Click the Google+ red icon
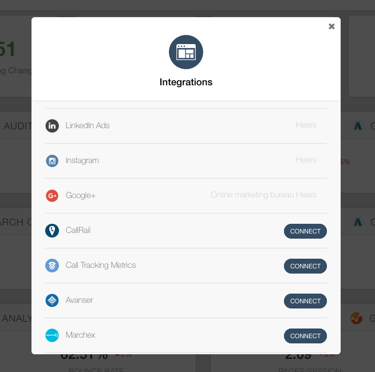The width and height of the screenshot is (375, 372). (x=52, y=196)
